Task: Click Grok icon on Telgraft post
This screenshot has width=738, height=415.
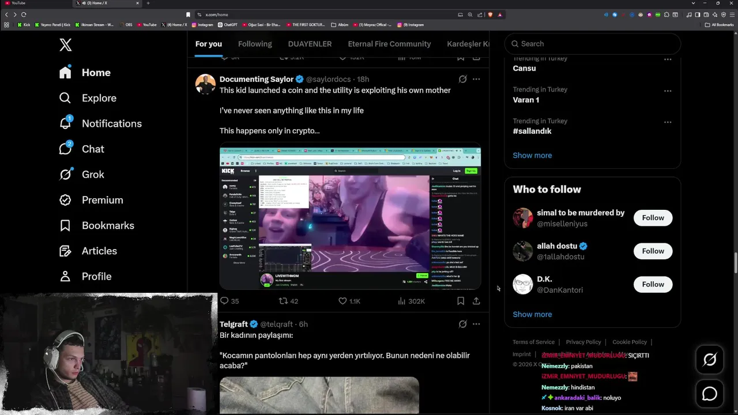Action: (462, 324)
